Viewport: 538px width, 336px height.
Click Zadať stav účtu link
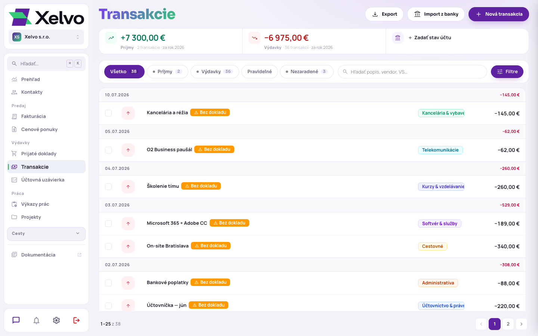pos(430,38)
